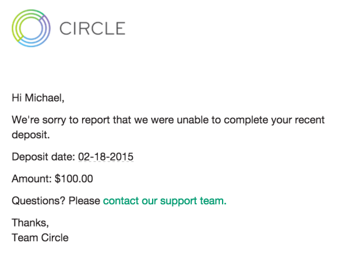Open the contact our support team link
Image resolution: width=338 pixels, height=268 pixels.
[165, 201]
